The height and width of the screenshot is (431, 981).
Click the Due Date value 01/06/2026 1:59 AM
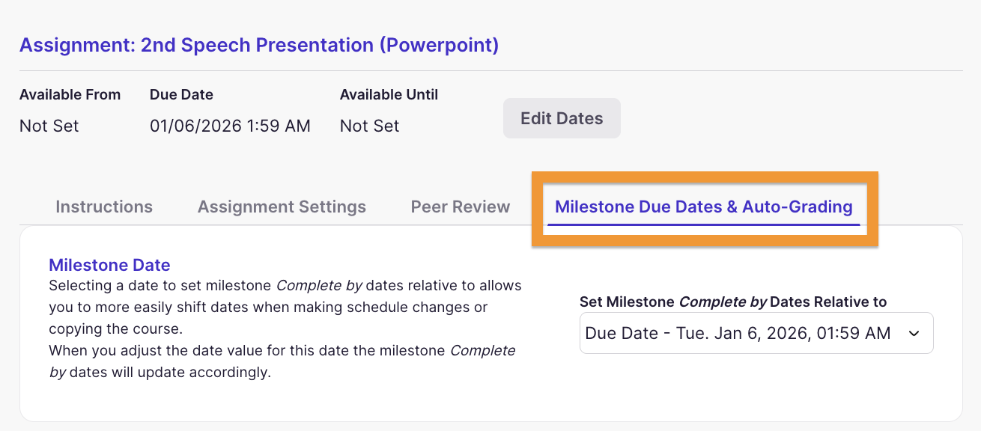[x=230, y=126]
